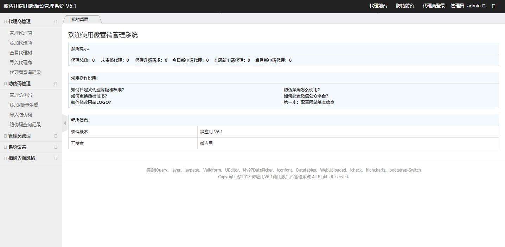The width and height of the screenshot is (505, 247).
Task: Click the 微应用商用版后台管理系统 V6.1 title logo
Action: click(40, 6)
